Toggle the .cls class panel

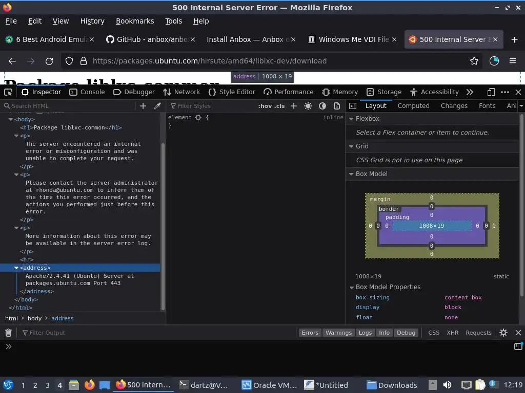(x=279, y=106)
